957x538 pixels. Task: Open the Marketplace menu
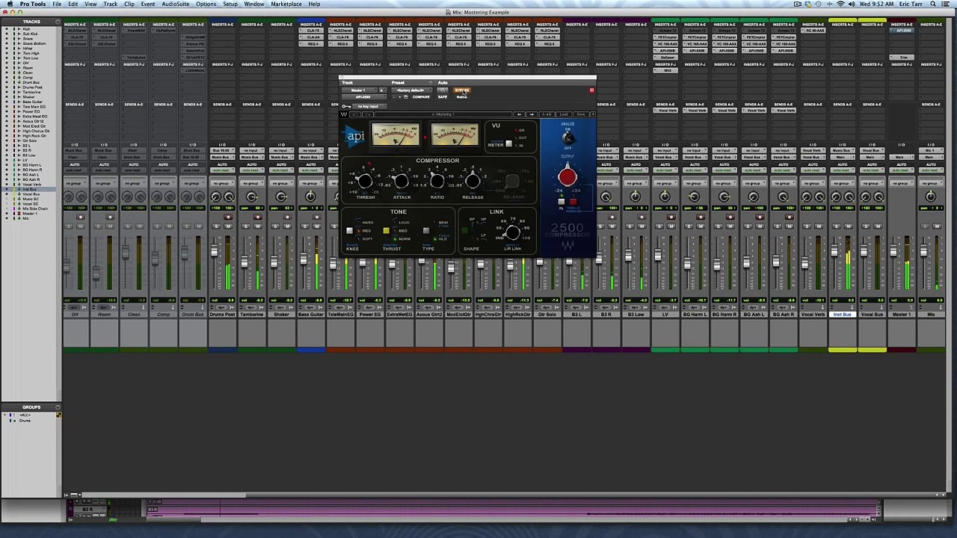286,4
